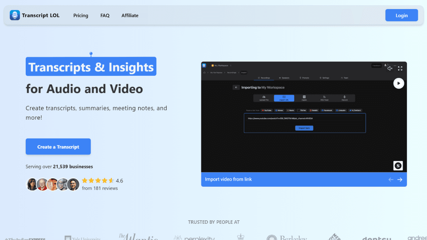Click the reviewer avatars group
This screenshot has height=240, width=427.
click(53, 184)
